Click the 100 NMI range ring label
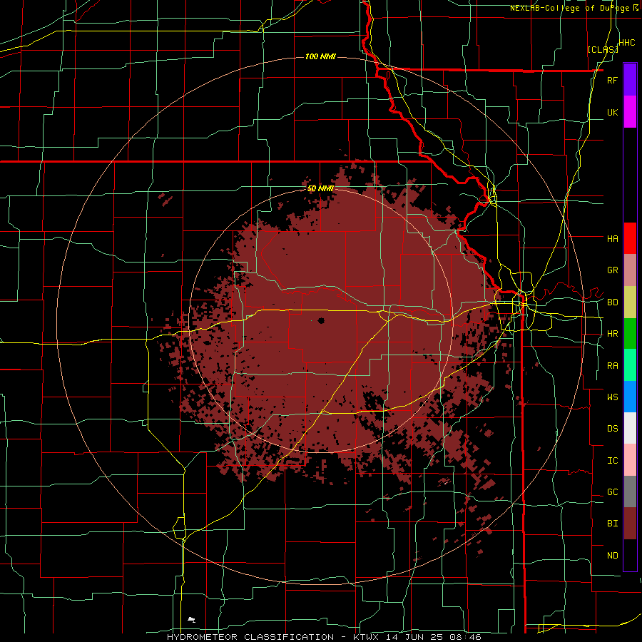The height and width of the screenshot is (642, 642). [x=320, y=56]
